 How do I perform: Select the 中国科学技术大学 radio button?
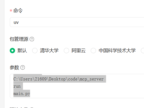93,51
